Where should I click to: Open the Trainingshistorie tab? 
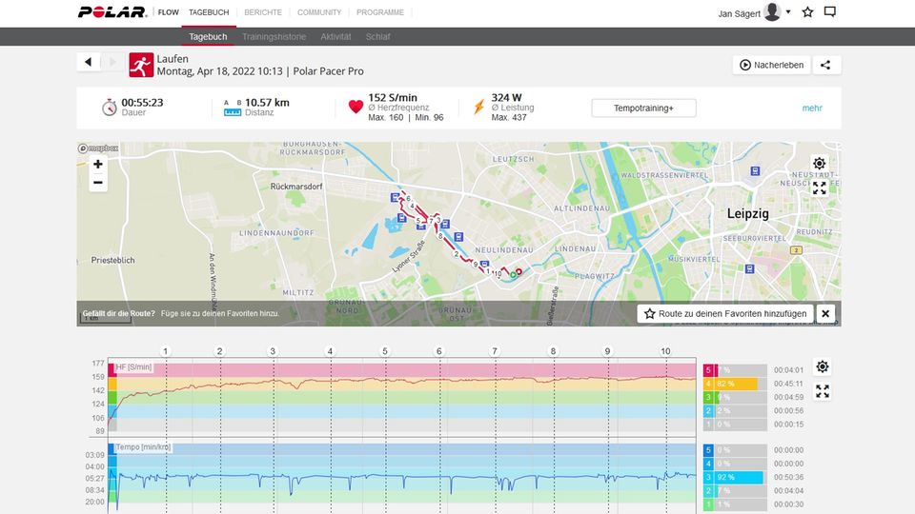tap(274, 37)
